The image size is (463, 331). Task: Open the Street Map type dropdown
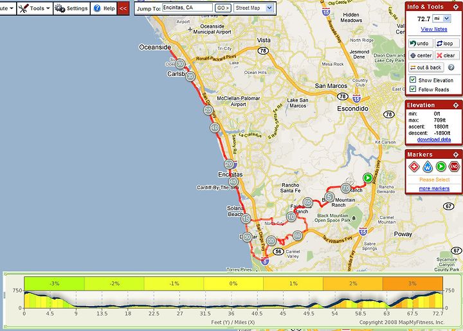point(253,8)
